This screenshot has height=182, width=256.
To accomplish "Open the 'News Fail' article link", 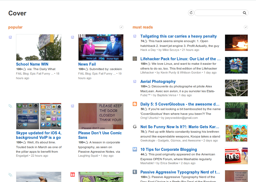I will [x=87, y=64].
